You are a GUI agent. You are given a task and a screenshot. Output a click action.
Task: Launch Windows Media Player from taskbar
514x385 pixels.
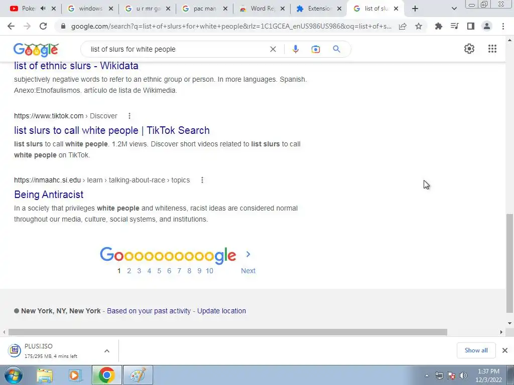tap(75, 375)
